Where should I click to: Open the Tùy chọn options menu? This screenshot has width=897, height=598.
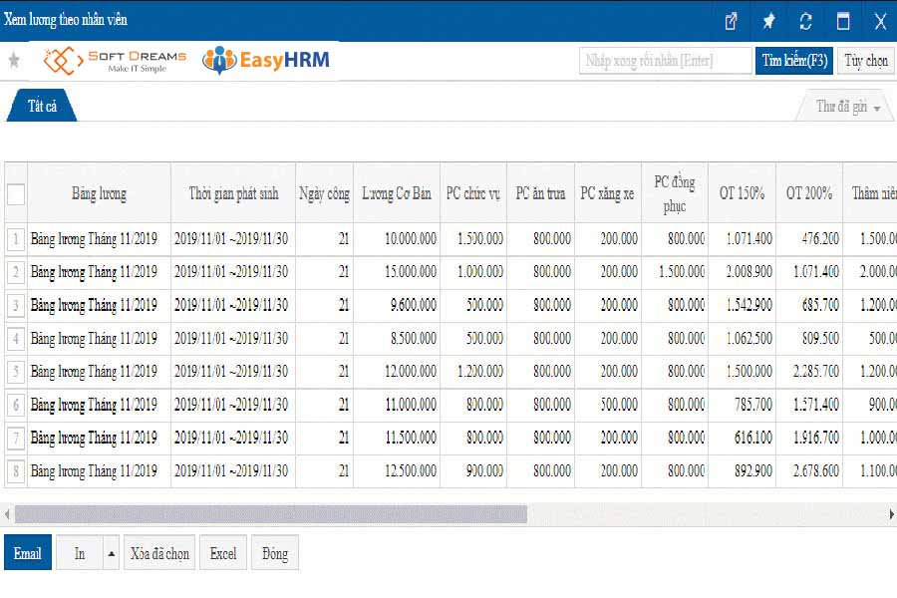tap(865, 61)
